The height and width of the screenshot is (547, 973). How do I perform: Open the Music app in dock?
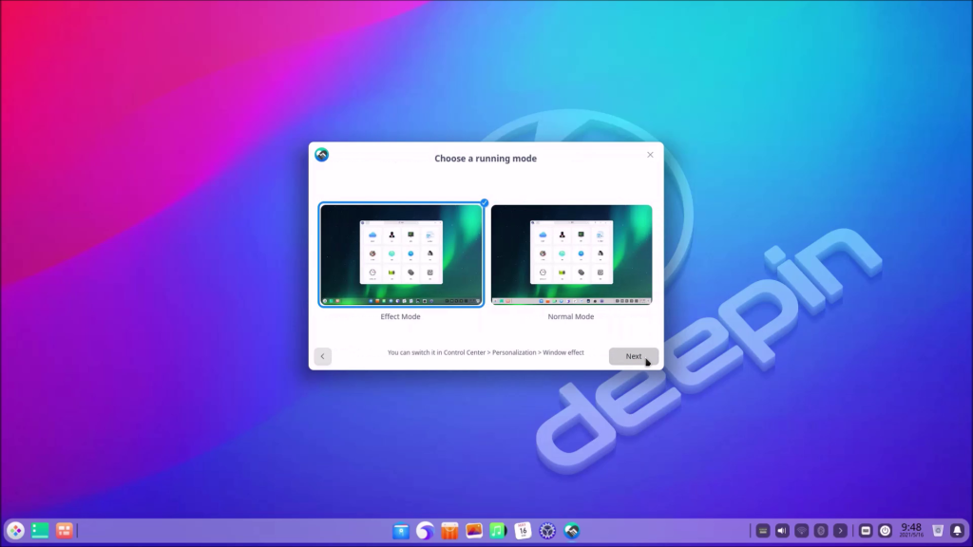click(498, 531)
